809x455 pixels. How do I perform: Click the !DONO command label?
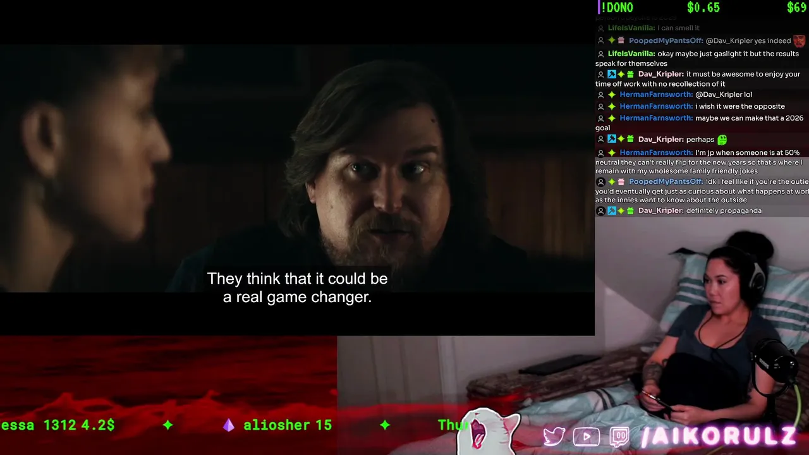616,8
